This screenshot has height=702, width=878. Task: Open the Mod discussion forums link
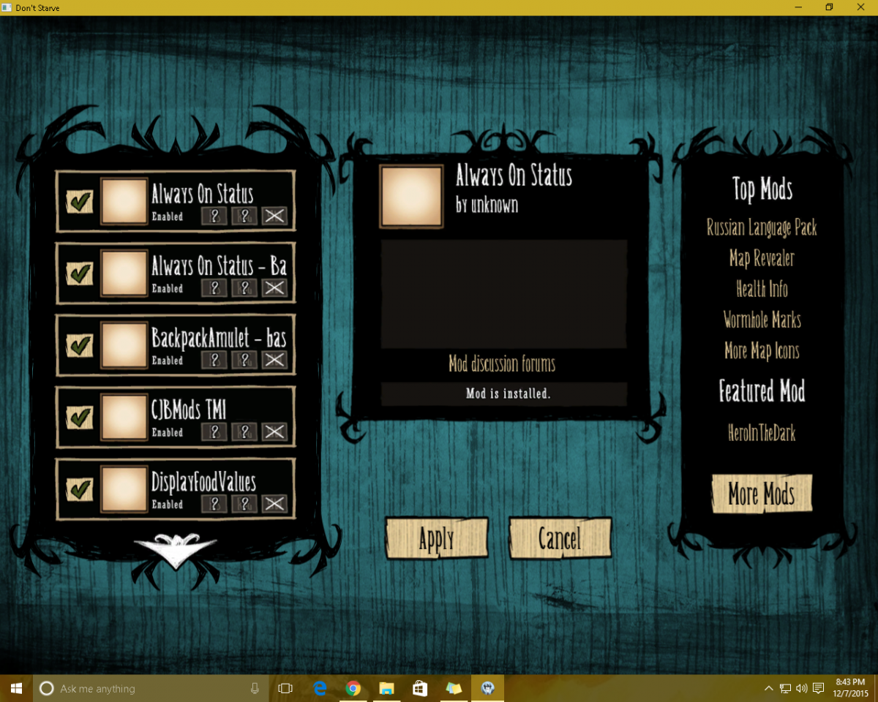502,363
